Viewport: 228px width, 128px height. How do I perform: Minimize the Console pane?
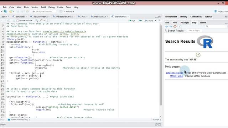tap(156, 124)
